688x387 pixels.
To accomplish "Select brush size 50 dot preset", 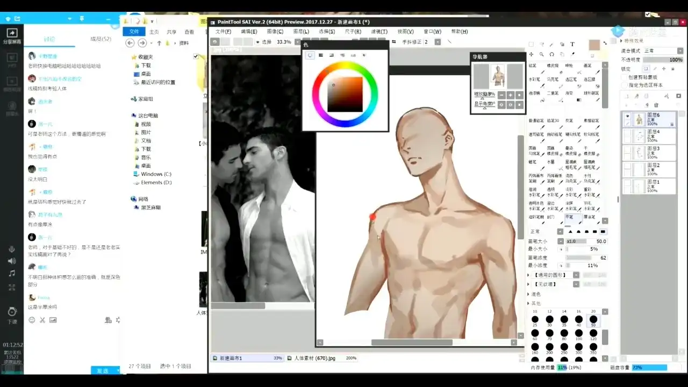I will coord(593,320).
